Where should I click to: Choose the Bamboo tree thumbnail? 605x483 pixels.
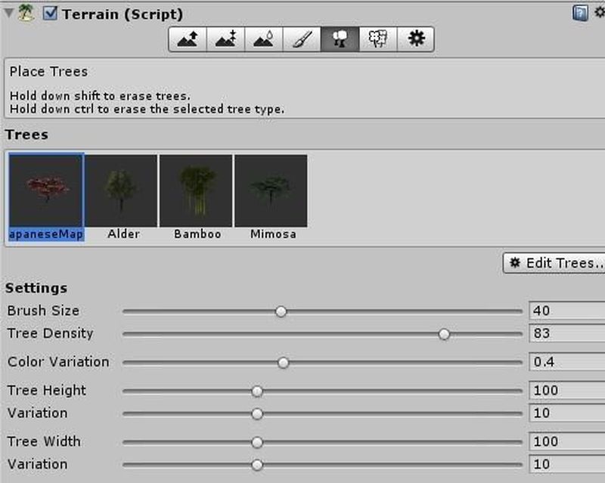(197, 190)
